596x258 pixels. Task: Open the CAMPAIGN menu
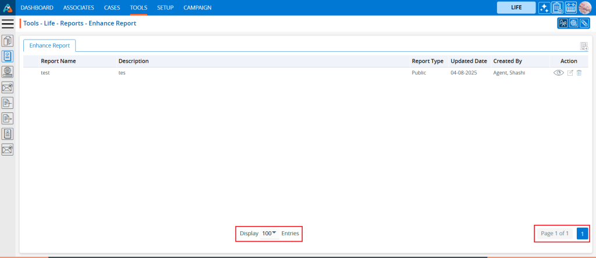pos(197,8)
